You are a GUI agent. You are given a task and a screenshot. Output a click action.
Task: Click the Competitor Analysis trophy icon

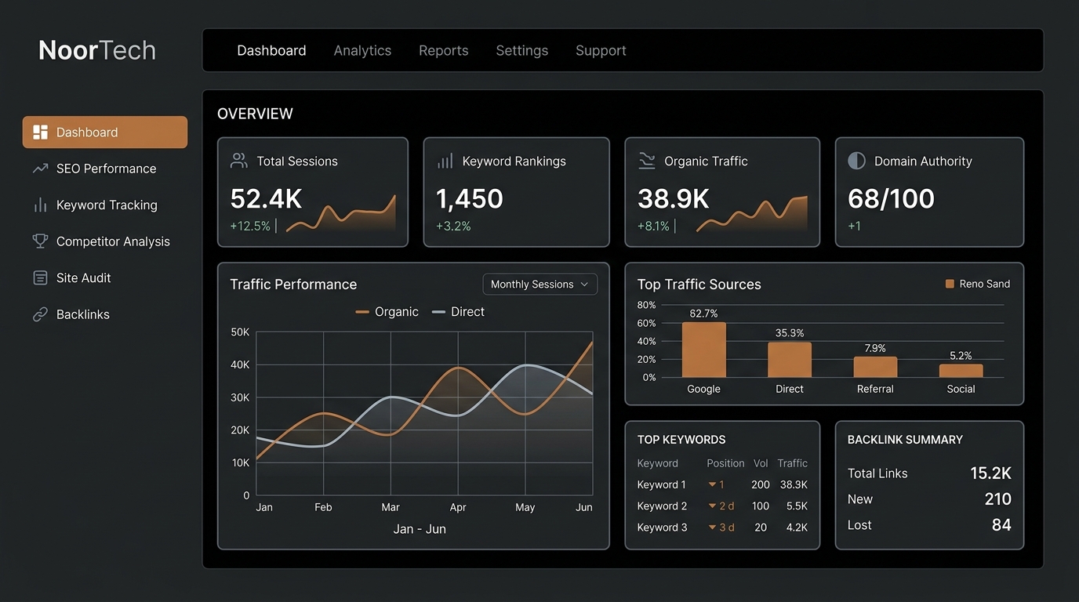(40, 241)
